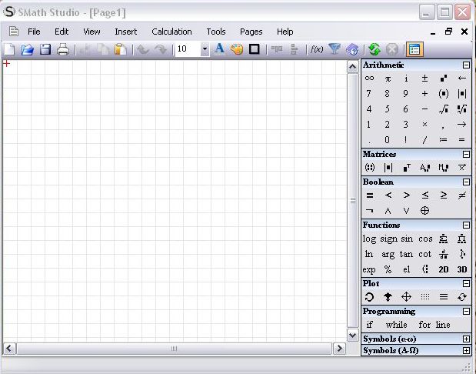This screenshot has width=476, height=374.
Task: Open the reference book help icon
Action: point(352,49)
